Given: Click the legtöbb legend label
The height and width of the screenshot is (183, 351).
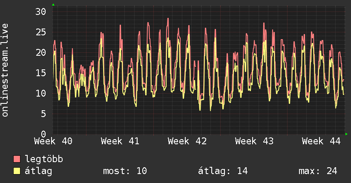Looking at the screenshot, I should click(x=44, y=159).
